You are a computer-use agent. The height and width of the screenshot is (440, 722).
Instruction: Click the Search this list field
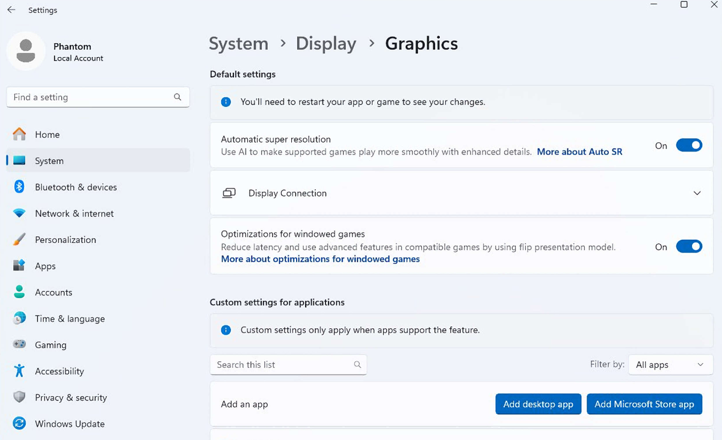click(283, 365)
